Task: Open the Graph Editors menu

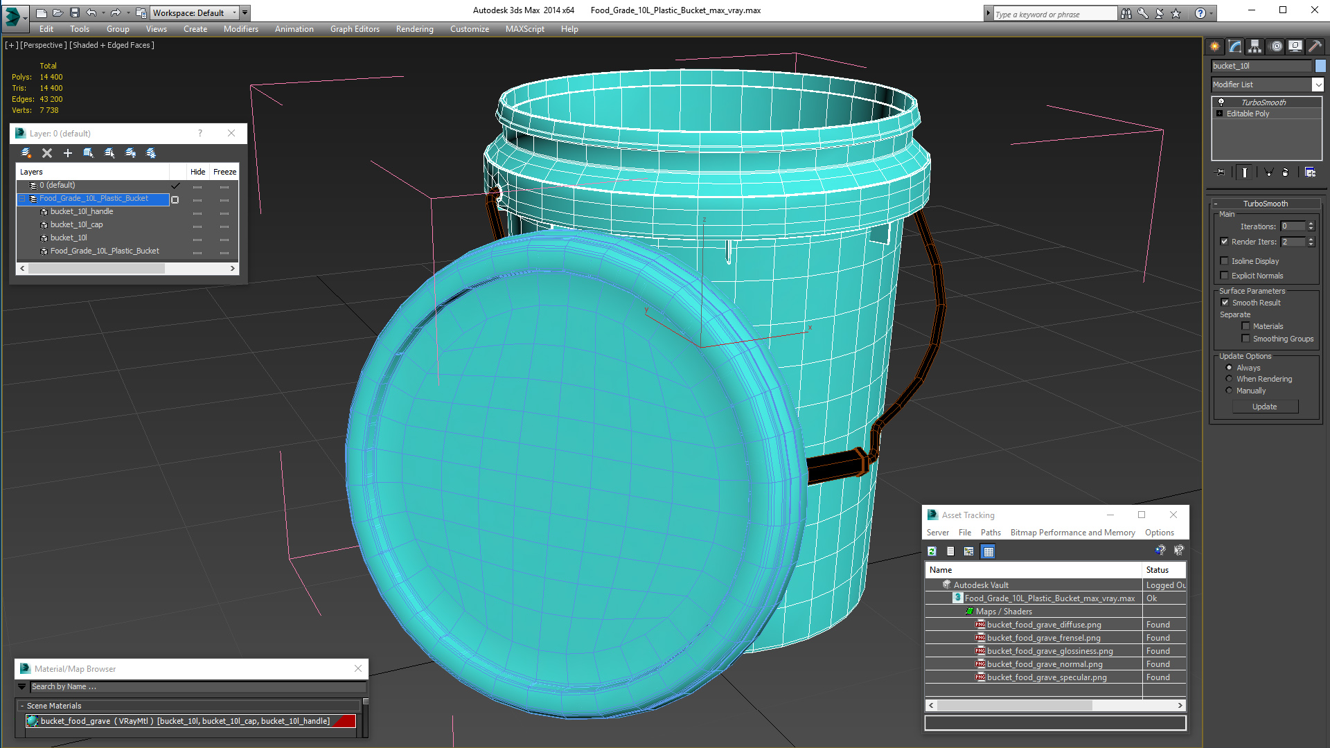Action: coord(355,29)
